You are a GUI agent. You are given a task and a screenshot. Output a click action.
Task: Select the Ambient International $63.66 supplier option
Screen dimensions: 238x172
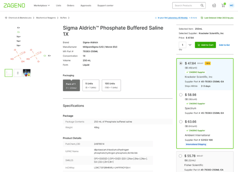pyautogui.click(x=181, y=122)
